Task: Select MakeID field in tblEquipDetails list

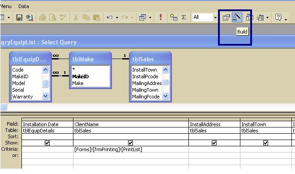Action: 20,76
